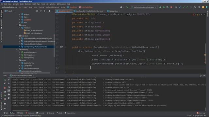
Task: Collapse the service folder
Action: (17, 60)
